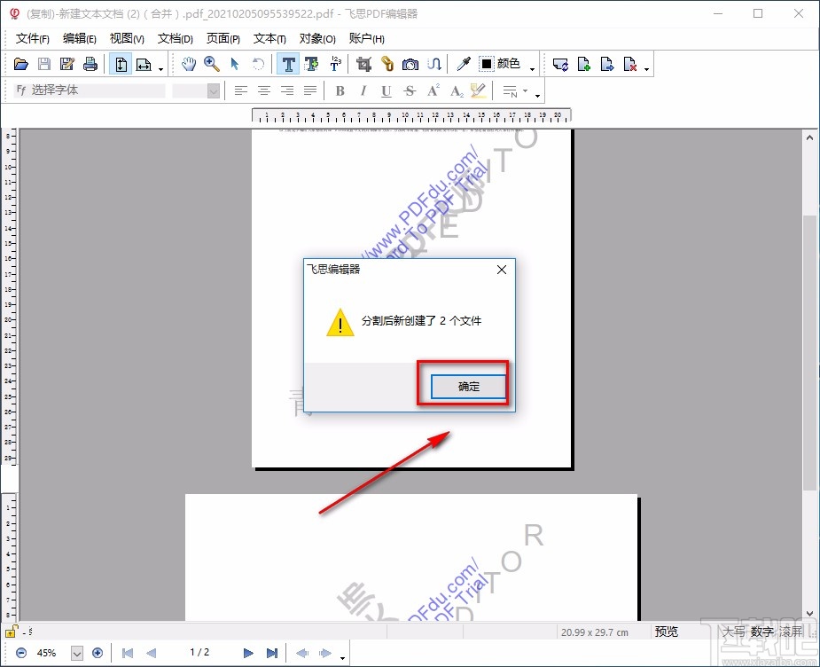The image size is (820, 667).
Task: Click the save floppy disk icon
Action: coord(44,65)
